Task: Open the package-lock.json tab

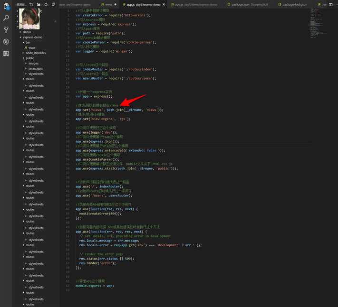Action: tap(293, 4)
